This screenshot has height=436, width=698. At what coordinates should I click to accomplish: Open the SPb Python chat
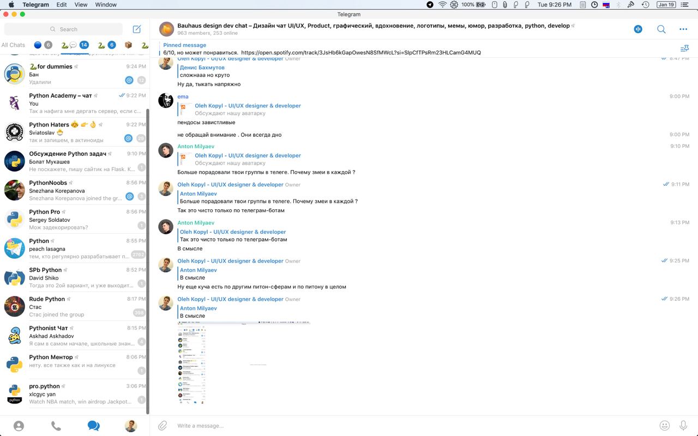tap(75, 277)
